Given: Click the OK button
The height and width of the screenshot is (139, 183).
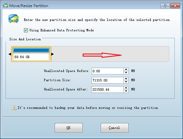Looking at the screenshot, I should [x=68, y=128].
